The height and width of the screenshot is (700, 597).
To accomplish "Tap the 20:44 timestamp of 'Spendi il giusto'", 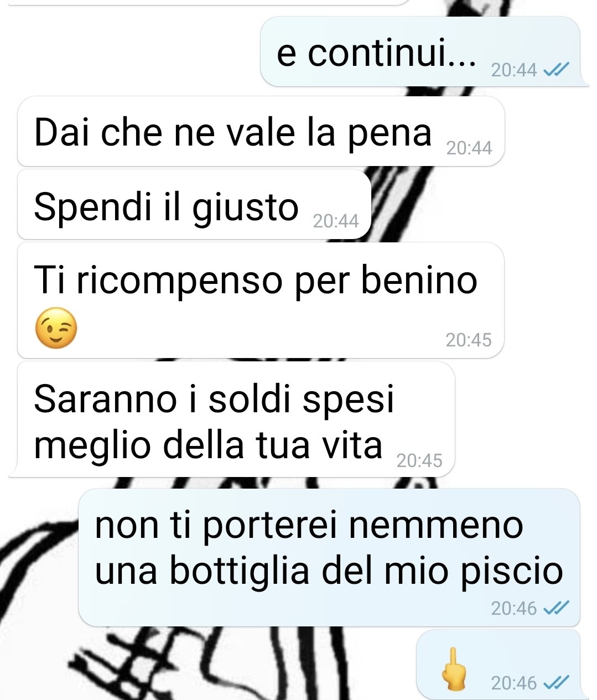I will [x=336, y=221].
